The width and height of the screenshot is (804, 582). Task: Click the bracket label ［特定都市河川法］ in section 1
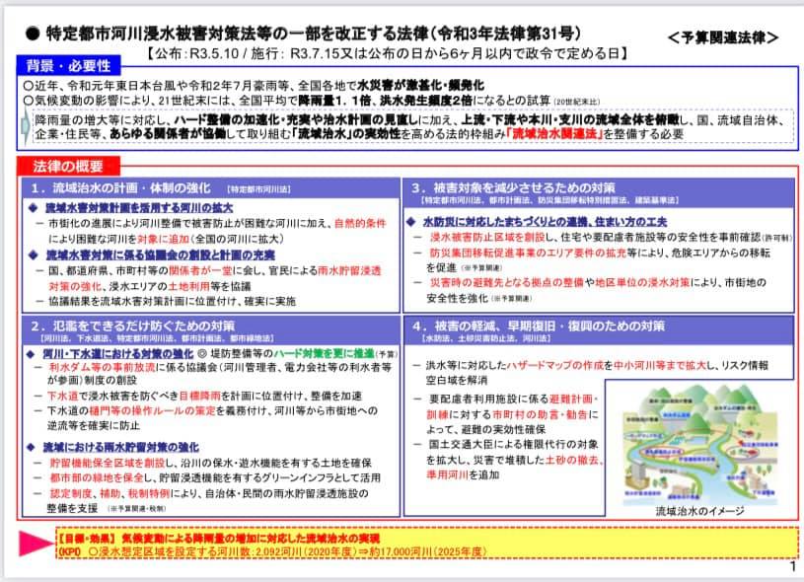tap(258, 189)
